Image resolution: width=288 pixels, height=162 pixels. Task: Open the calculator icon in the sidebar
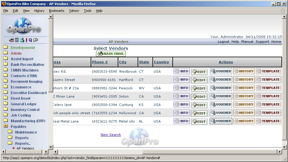[17, 40]
